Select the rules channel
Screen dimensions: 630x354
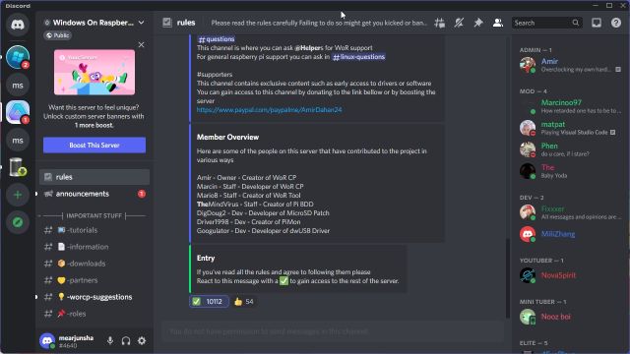(x=94, y=177)
